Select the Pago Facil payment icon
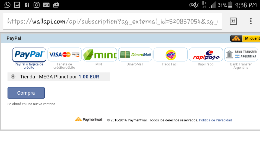The height and width of the screenshot is (146, 260). (170, 54)
